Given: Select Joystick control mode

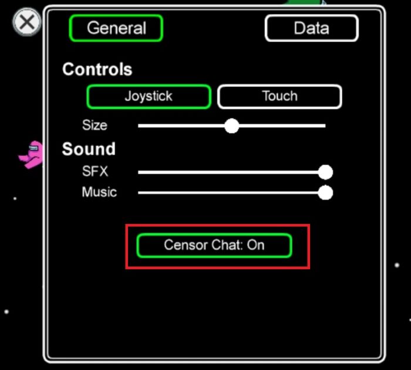Looking at the screenshot, I should coord(149,96).
